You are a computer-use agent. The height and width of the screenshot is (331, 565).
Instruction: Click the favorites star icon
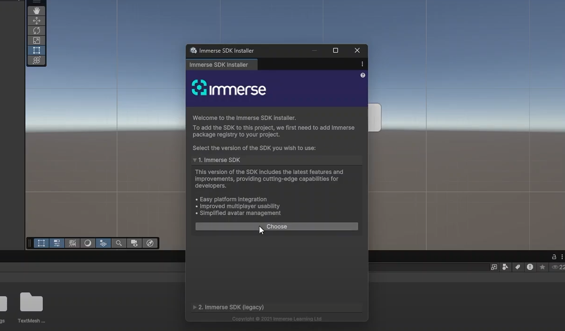[542, 267]
